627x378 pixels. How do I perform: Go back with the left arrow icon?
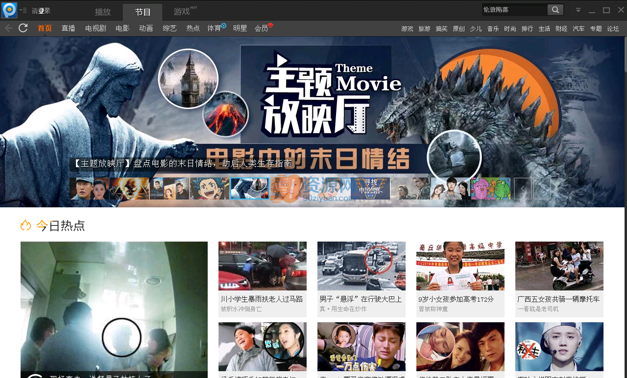click(x=8, y=28)
